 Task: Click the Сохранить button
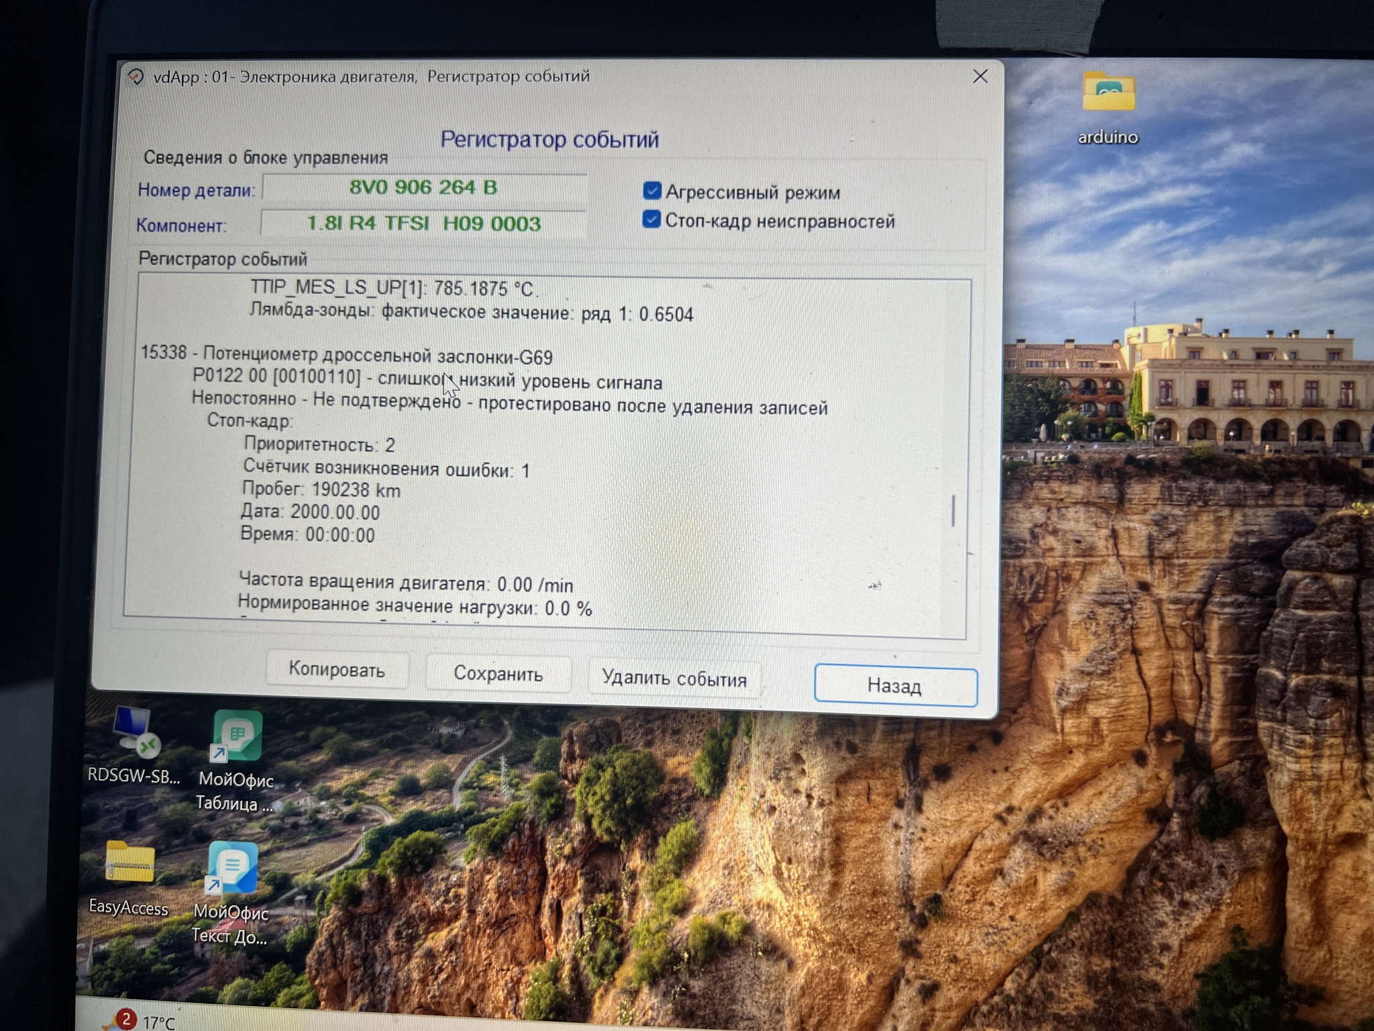click(x=498, y=673)
